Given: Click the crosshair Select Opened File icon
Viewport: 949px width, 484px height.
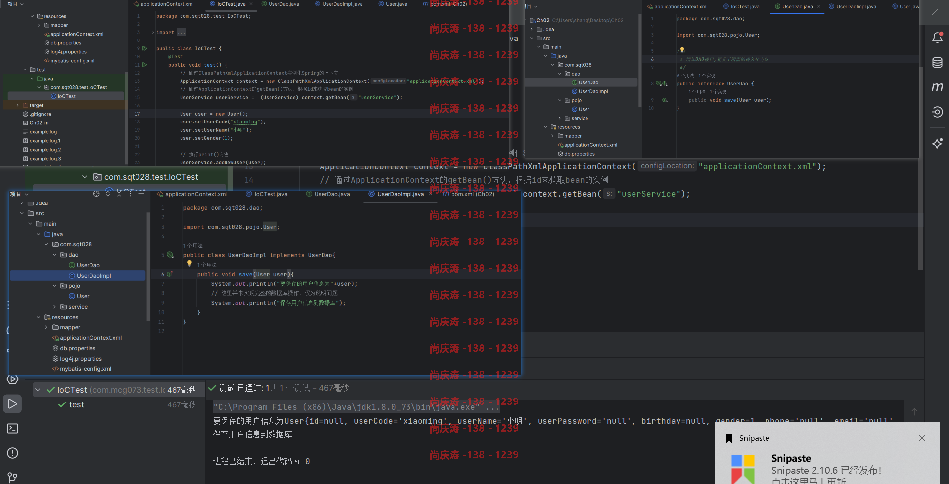Looking at the screenshot, I should 96,194.
